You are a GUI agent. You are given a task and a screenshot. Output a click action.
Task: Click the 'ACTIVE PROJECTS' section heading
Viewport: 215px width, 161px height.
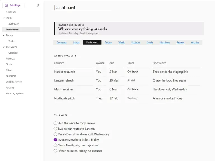coord(65,56)
